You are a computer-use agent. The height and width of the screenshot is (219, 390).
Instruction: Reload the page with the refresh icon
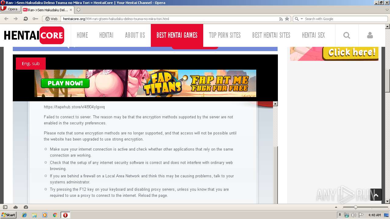(26, 19)
